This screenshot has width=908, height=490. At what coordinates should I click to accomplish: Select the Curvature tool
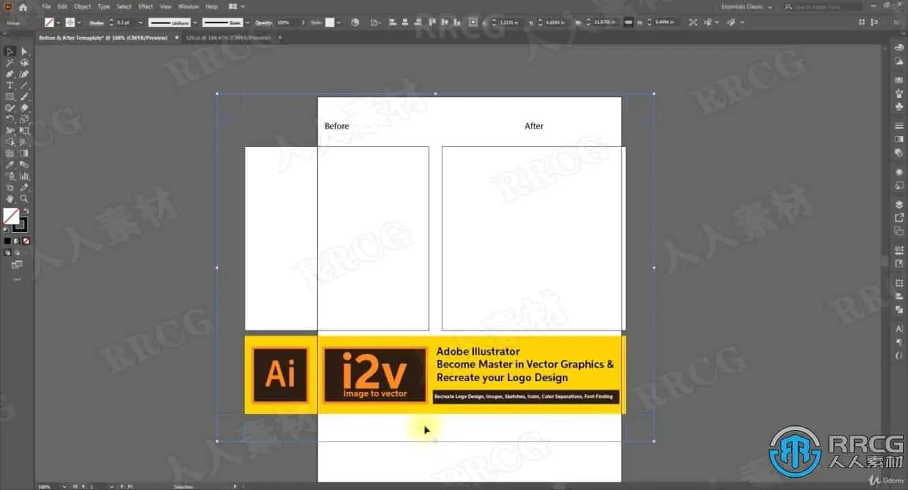coord(24,74)
